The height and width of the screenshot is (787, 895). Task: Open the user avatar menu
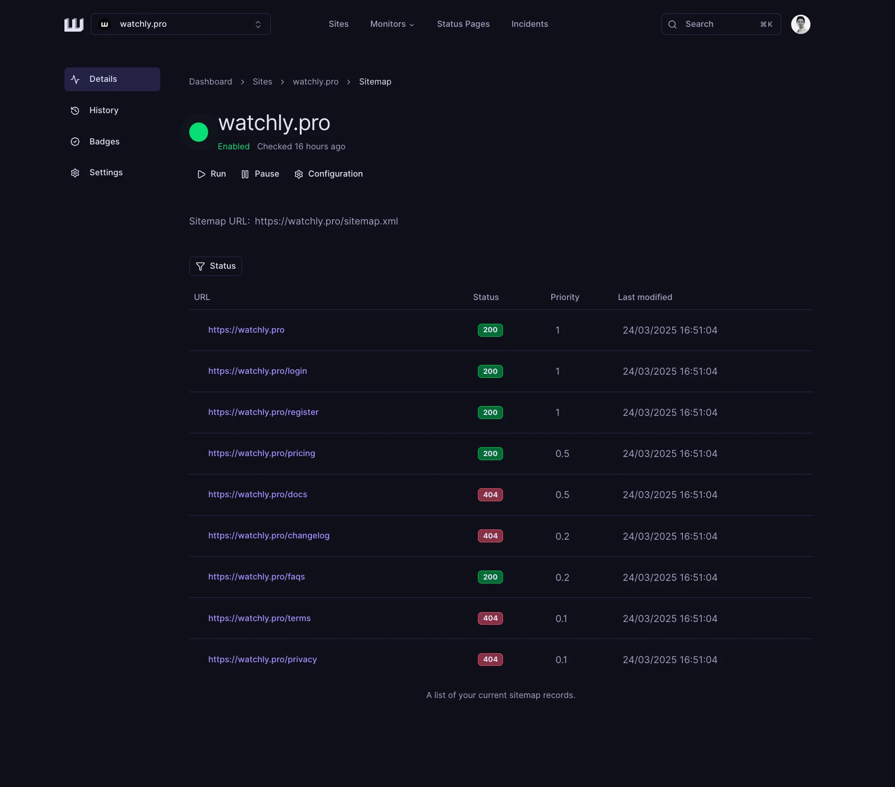[x=800, y=24]
